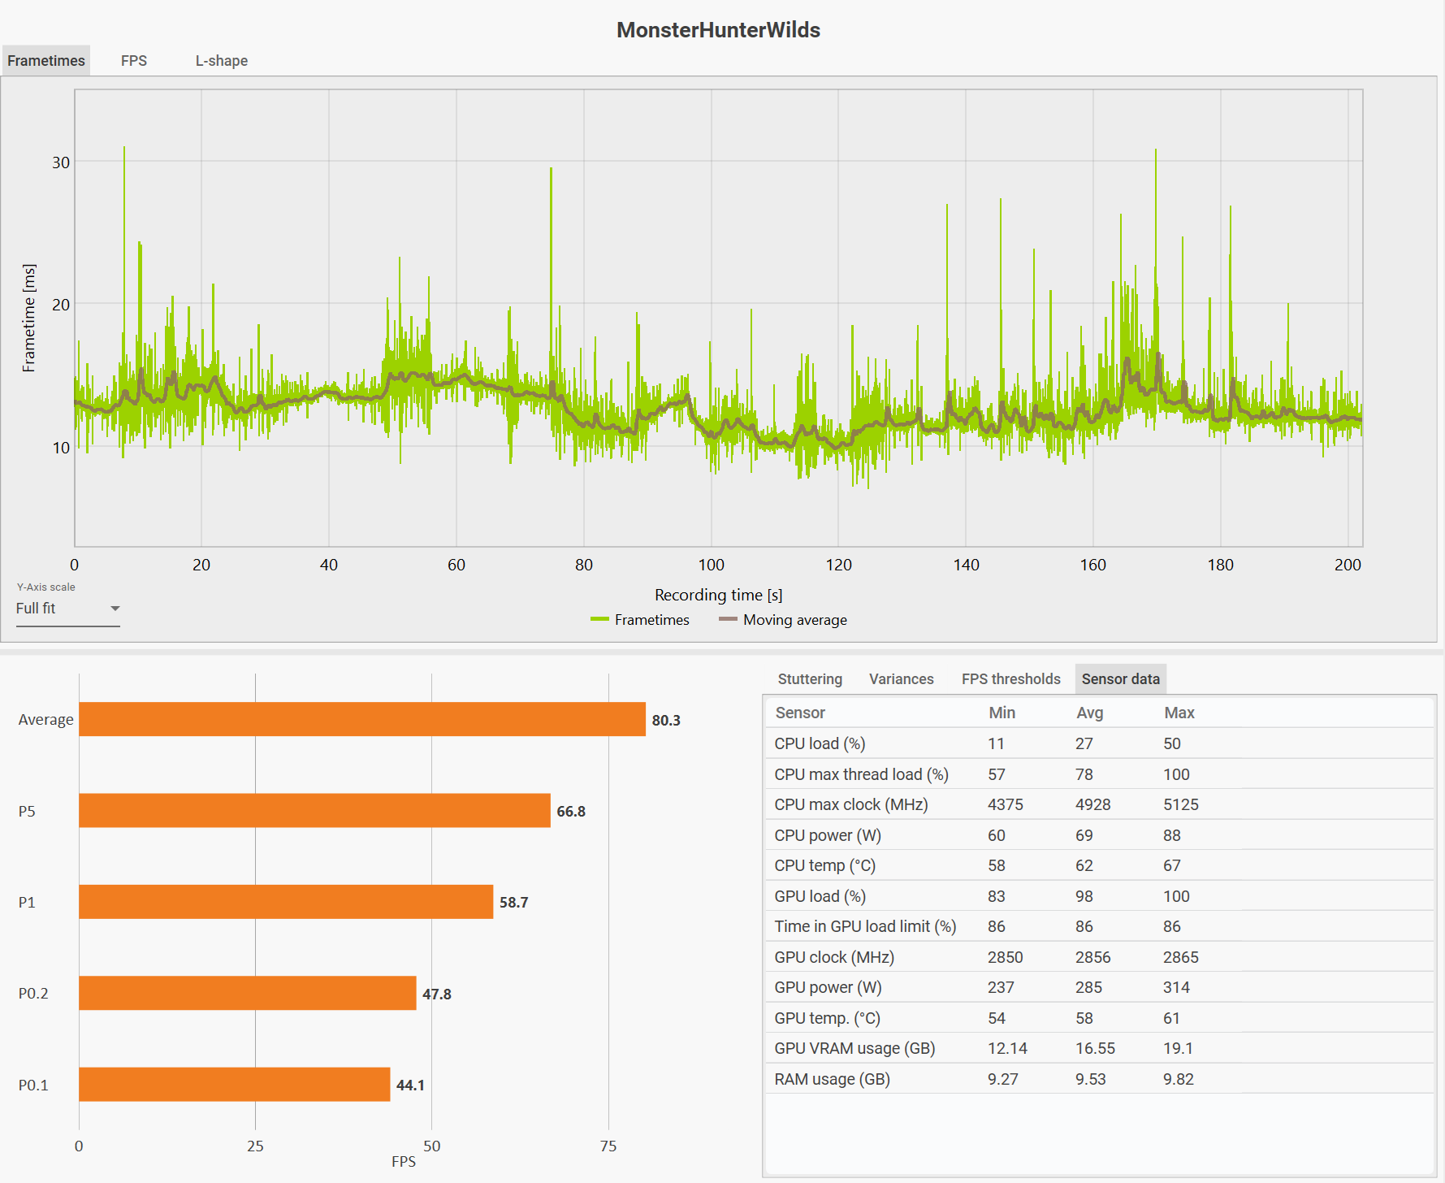Select the Time in GPU load limit row
This screenshot has width=1445, height=1183.
[1100, 926]
